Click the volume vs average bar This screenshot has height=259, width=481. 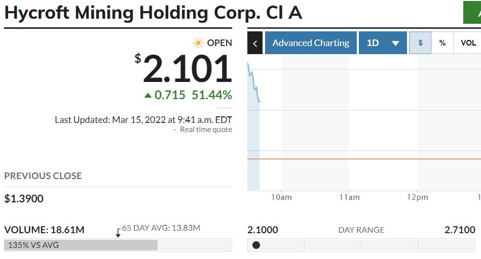pos(81,245)
